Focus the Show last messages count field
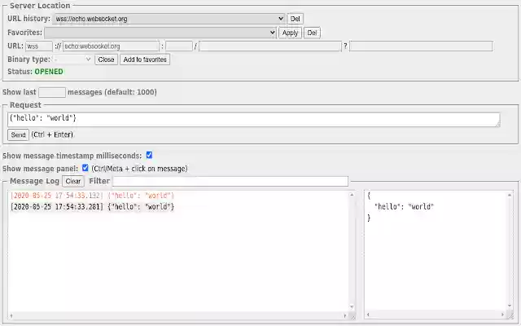521x326 pixels. pyautogui.click(x=52, y=92)
